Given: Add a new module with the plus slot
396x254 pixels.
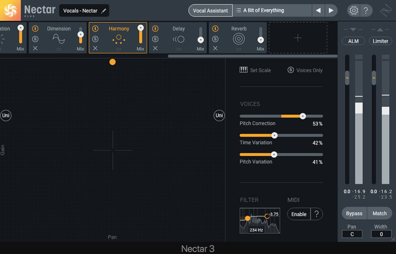Looking at the screenshot, I should [298, 38].
